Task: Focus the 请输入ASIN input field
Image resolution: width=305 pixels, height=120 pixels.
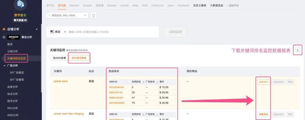Action: pyautogui.click(x=113, y=32)
